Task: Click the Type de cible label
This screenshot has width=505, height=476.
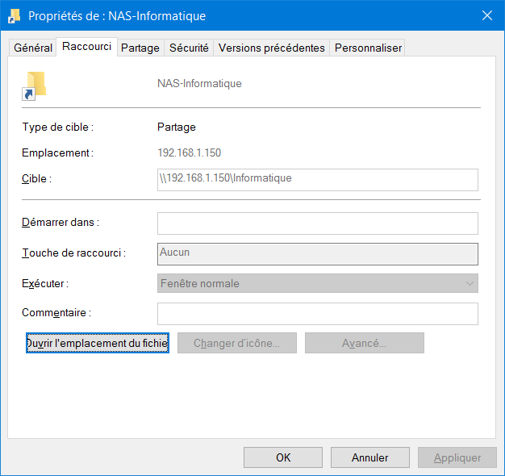Action: pyautogui.click(x=57, y=127)
